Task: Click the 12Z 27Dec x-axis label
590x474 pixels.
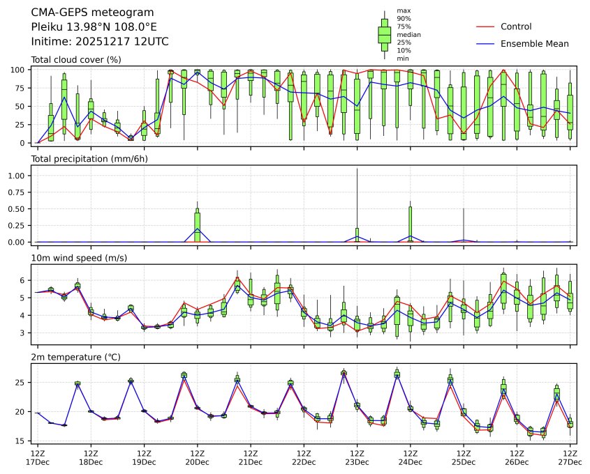Action: coord(570,457)
